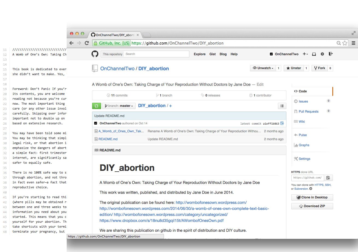Open the OnChannelTwo owner link
This screenshot has width=358, height=252.
pos(117,69)
